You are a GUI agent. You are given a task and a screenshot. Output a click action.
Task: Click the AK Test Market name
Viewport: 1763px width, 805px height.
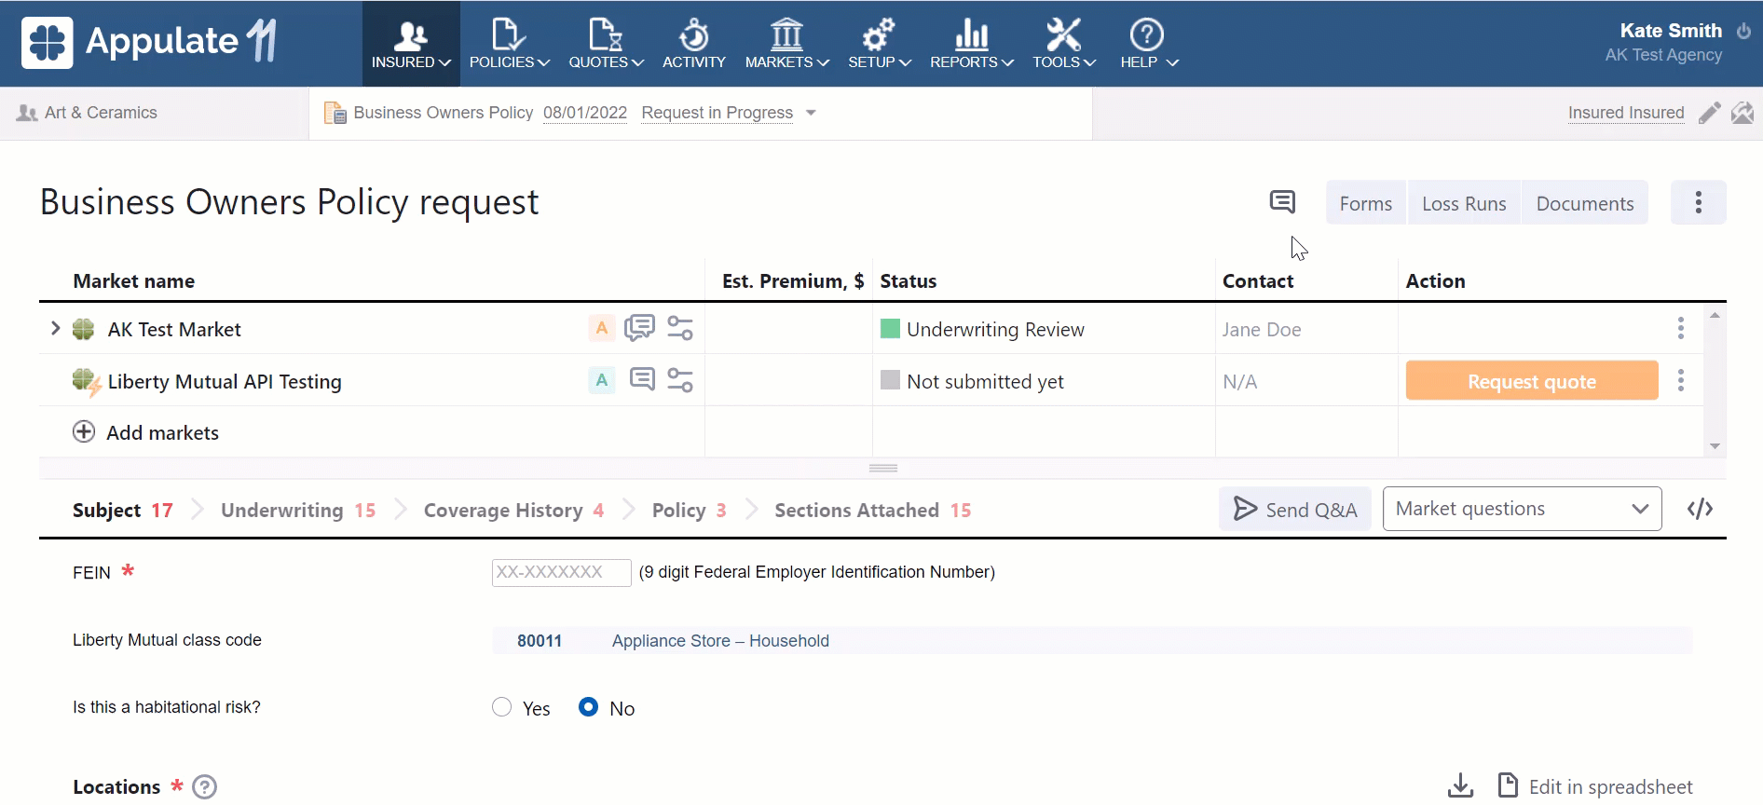click(174, 329)
